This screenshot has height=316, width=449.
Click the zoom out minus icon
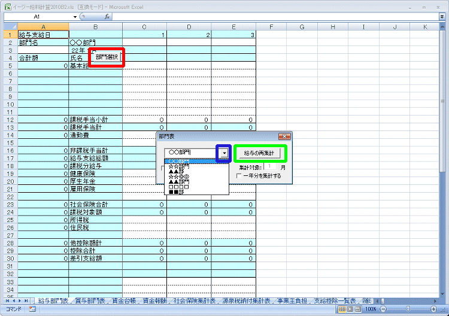pos(383,309)
